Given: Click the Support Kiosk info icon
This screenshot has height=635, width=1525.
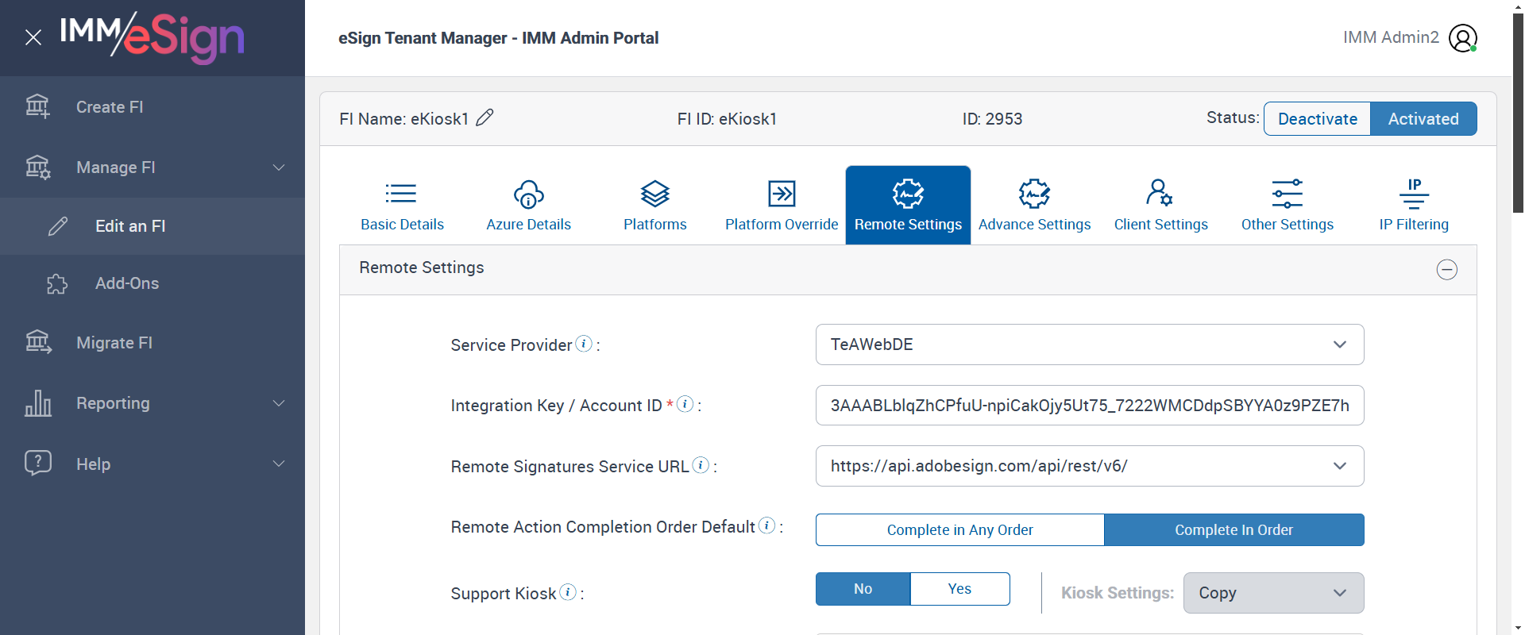Looking at the screenshot, I should pos(568,592).
